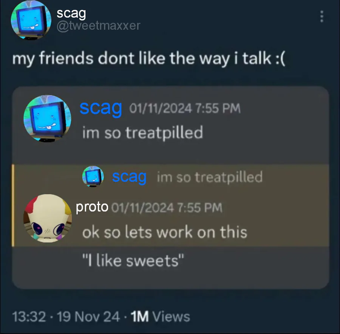
Task: Open scag's tweet profile avatar
Action: click(x=31, y=20)
